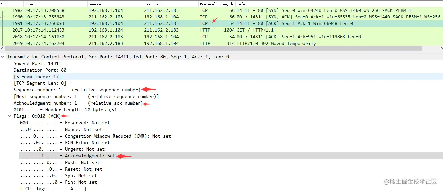Select the Congestion Window Reduced flag line

click(96, 136)
